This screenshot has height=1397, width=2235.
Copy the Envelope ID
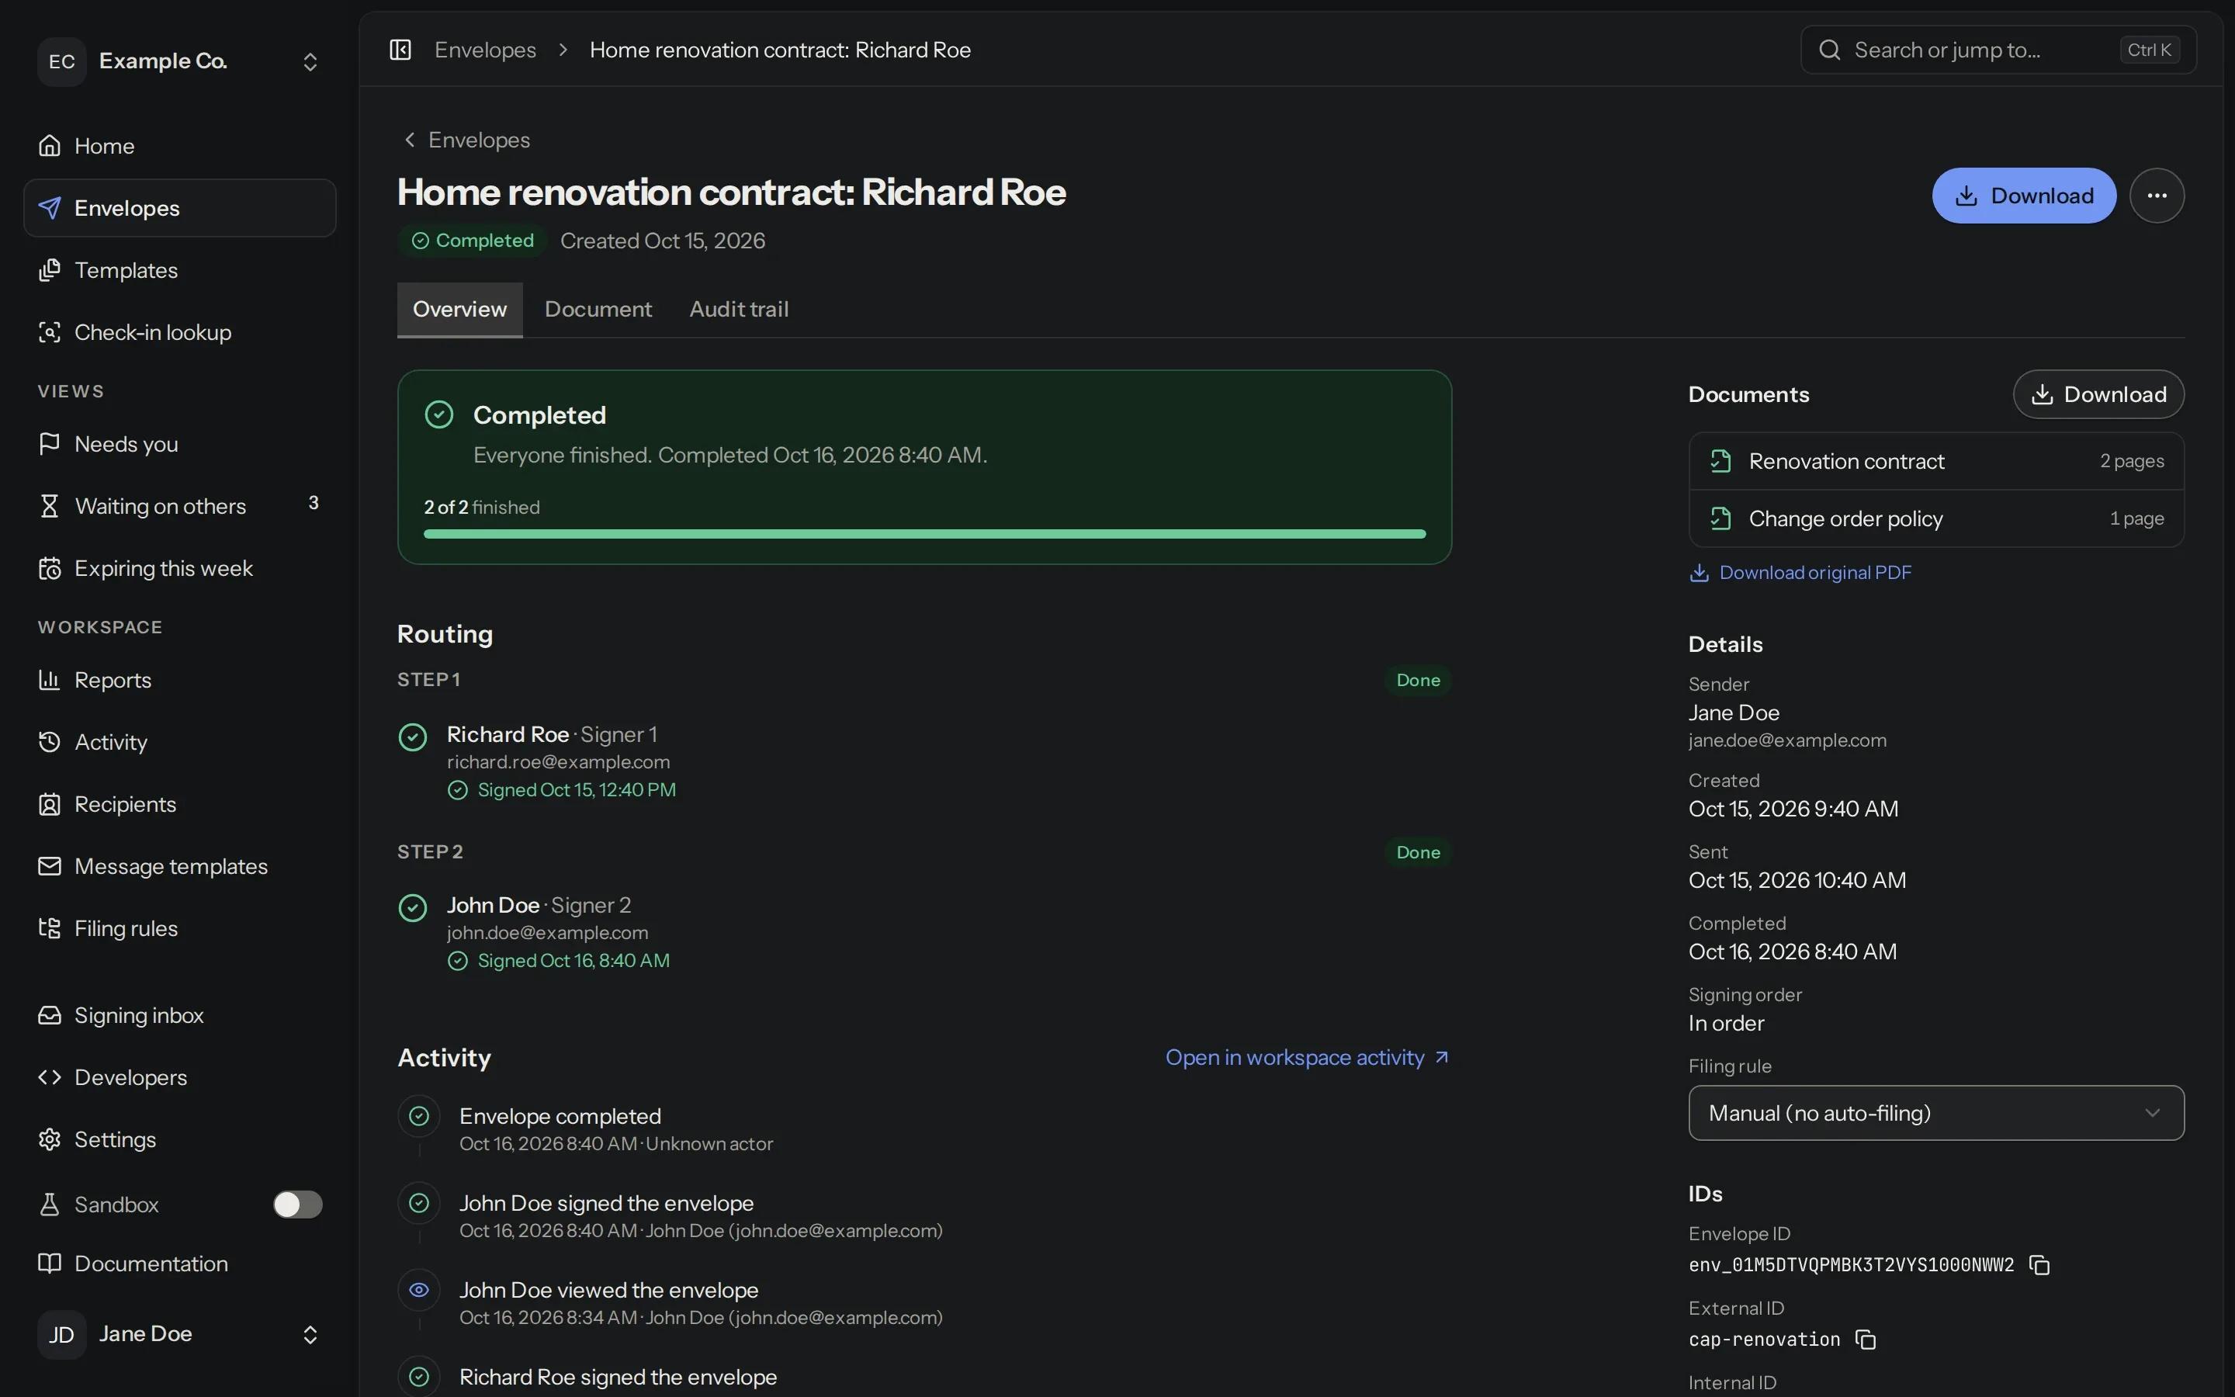click(x=2039, y=1265)
